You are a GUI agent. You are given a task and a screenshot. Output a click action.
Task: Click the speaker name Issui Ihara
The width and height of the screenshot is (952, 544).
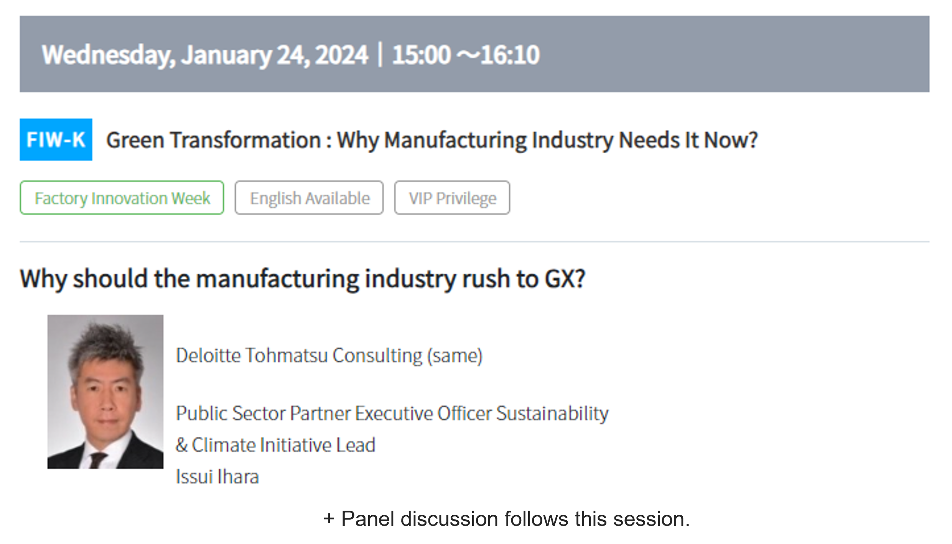pyautogui.click(x=217, y=477)
